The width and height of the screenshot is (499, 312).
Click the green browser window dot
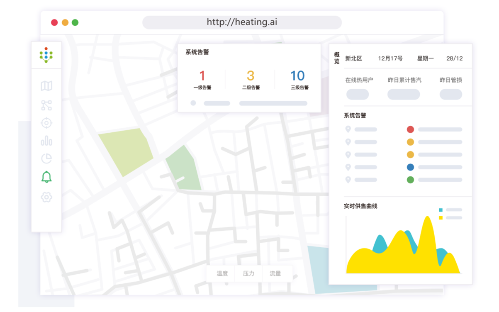pyautogui.click(x=75, y=22)
